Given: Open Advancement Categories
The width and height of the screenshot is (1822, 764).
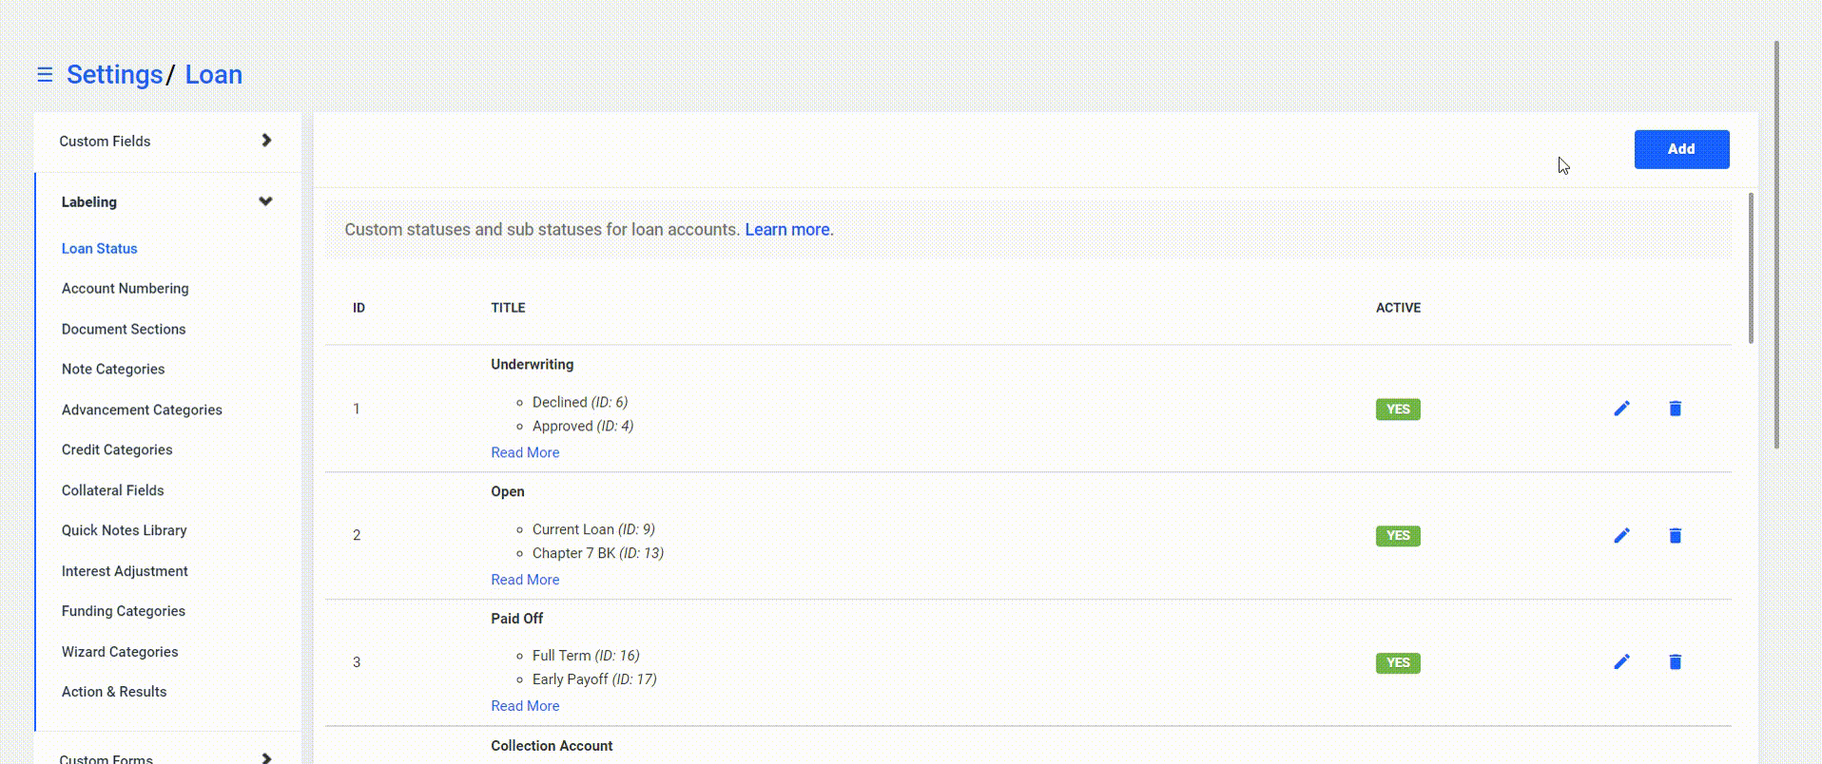Looking at the screenshot, I should point(142,410).
